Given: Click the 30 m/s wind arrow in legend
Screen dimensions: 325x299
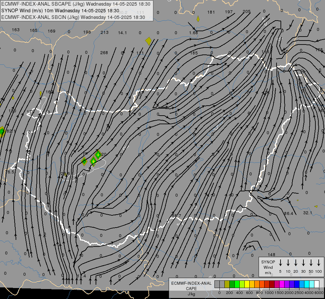Looking at the screenshot, I should point(303,262).
